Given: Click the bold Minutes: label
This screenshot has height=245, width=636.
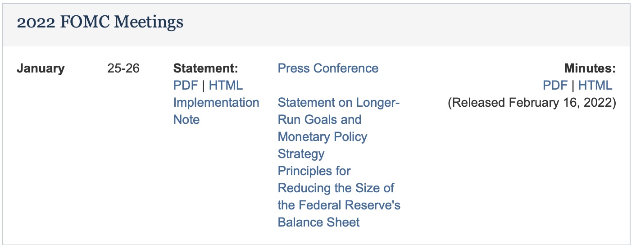Looking at the screenshot, I should tap(590, 68).
